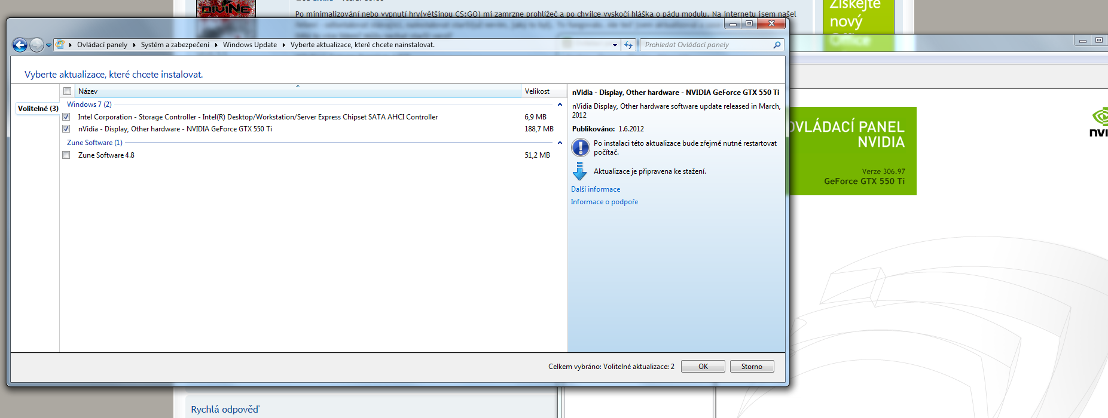Image resolution: width=1108 pixels, height=418 pixels.
Task: Go back with the blue back arrow
Action: pos(20,45)
